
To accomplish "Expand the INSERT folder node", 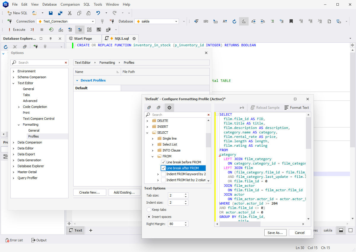I will [x=147, y=127].
